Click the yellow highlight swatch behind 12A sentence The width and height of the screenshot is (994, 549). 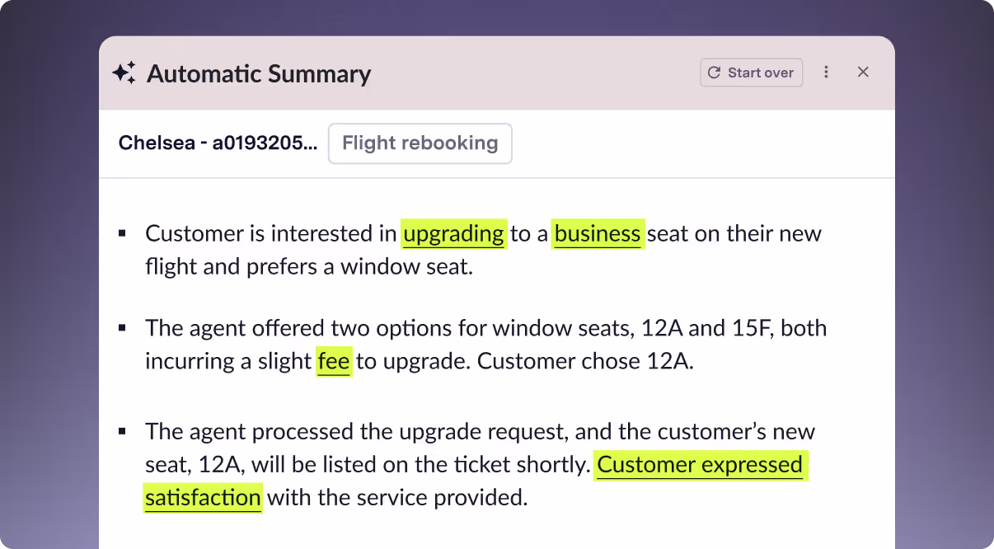[x=334, y=361]
